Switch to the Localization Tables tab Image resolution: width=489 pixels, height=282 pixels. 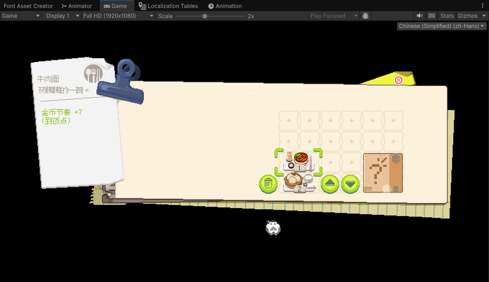coord(168,6)
